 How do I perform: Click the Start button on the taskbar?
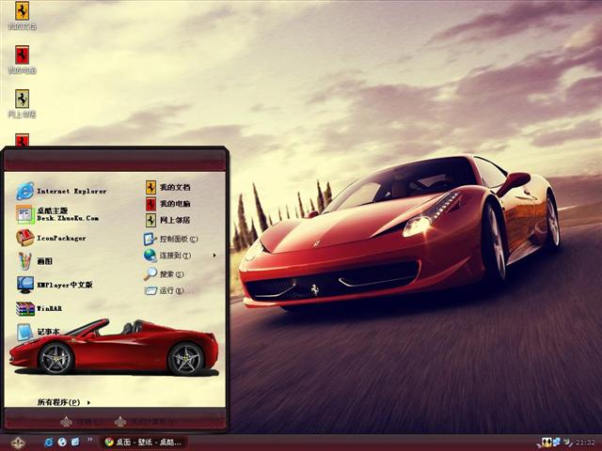click(x=17, y=442)
